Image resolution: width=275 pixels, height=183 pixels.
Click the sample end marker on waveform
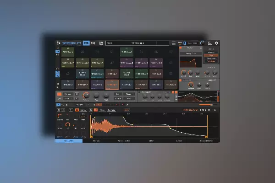(207, 137)
